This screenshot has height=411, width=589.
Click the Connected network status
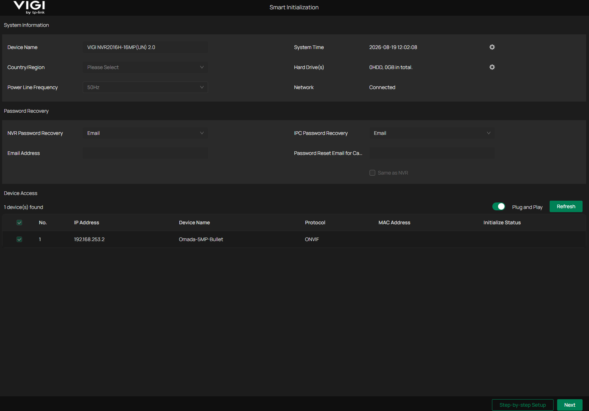[x=382, y=87]
